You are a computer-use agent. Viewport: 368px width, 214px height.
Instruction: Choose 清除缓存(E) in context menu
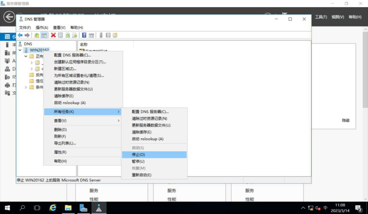(x=83, y=96)
